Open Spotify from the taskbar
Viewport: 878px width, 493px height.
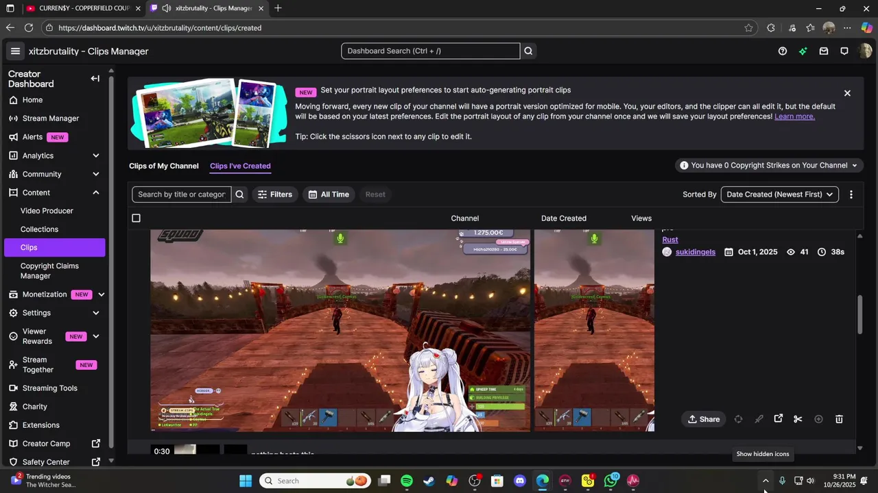pyautogui.click(x=407, y=481)
